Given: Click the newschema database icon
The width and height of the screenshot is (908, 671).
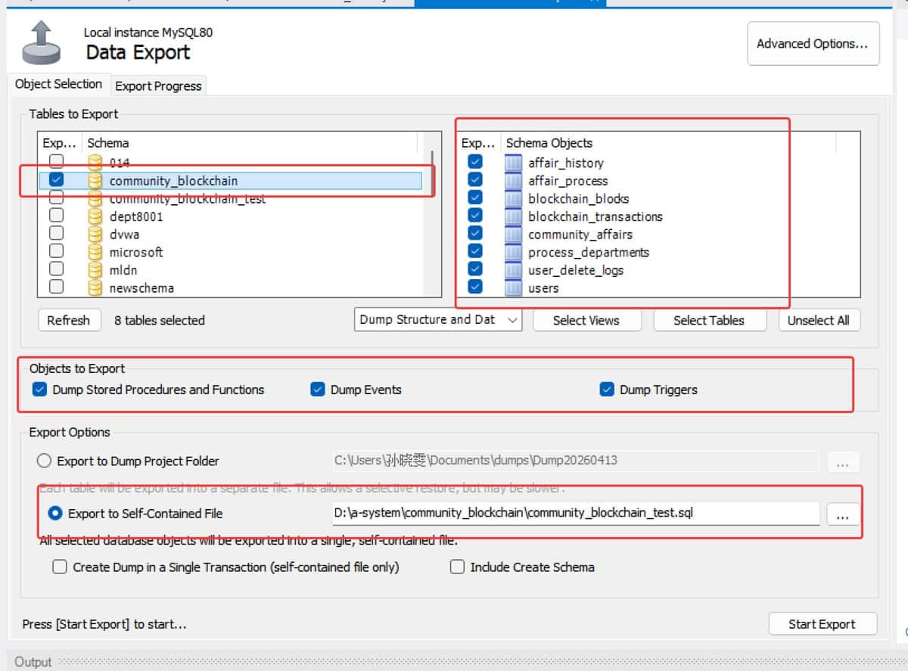Looking at the screenshot, I should point(95,288).
